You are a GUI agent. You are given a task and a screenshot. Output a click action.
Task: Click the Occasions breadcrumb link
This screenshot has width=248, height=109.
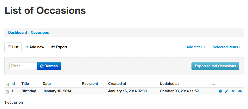[40, 32]
